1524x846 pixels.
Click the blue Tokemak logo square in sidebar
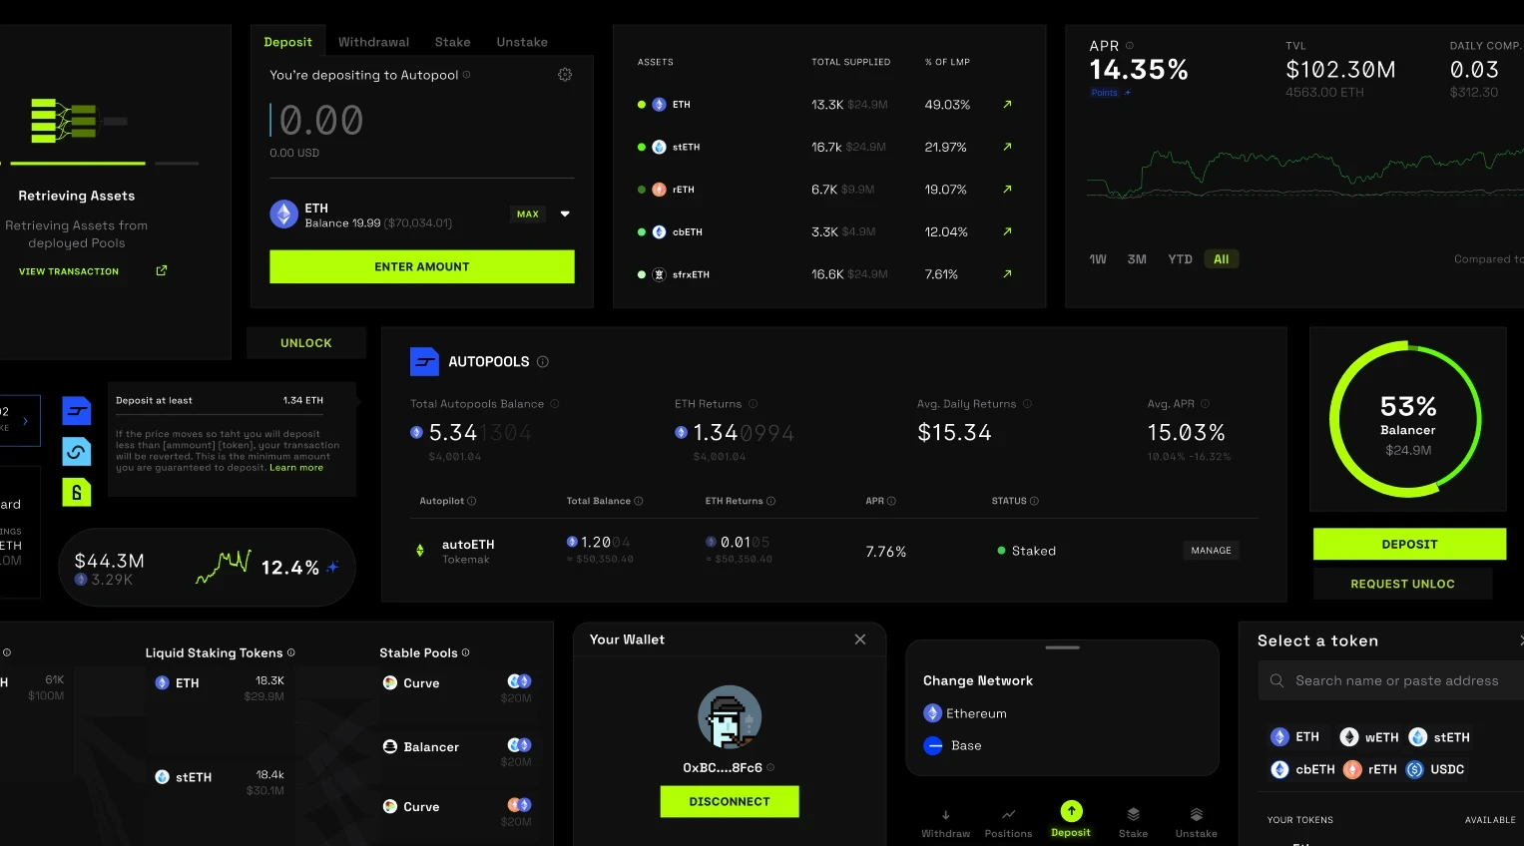pyautogui.click(x=77, y=411)
